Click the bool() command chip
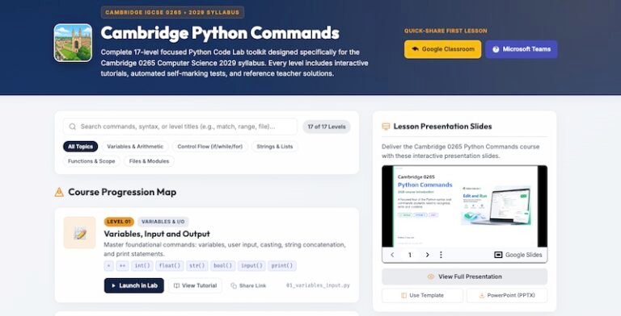The width and height of the screenshot is (621, 316). coord(222,266)
